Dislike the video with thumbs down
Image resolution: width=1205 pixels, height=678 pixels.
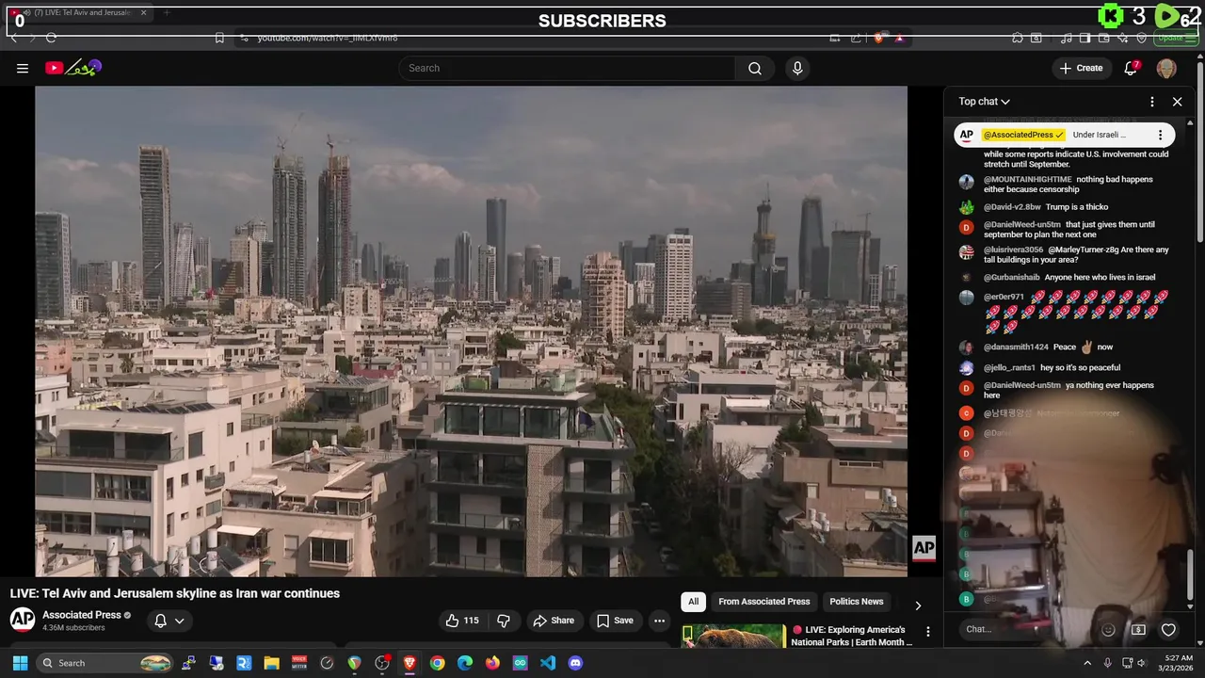(504, 621)
